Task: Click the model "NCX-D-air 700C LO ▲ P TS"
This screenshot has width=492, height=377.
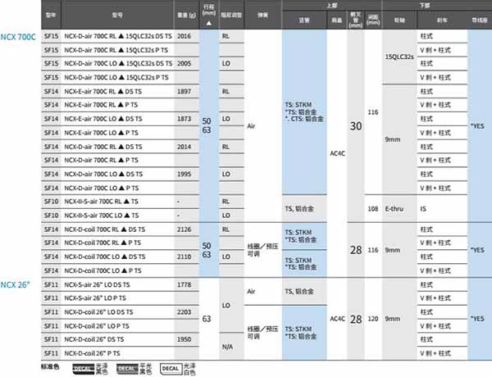Action: 102,188
